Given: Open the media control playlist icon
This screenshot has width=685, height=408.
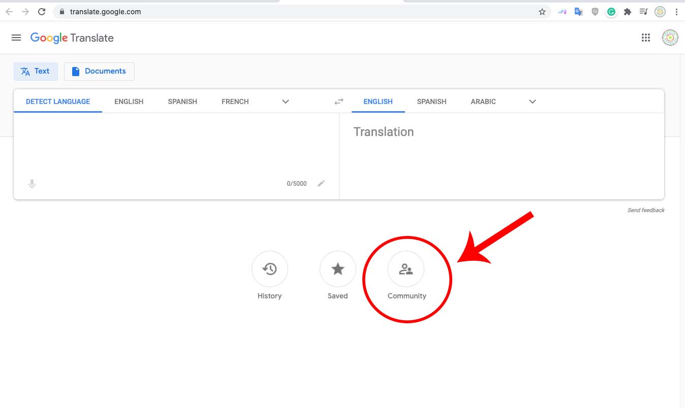Looking at the screenshot, I should click(643, 11).
